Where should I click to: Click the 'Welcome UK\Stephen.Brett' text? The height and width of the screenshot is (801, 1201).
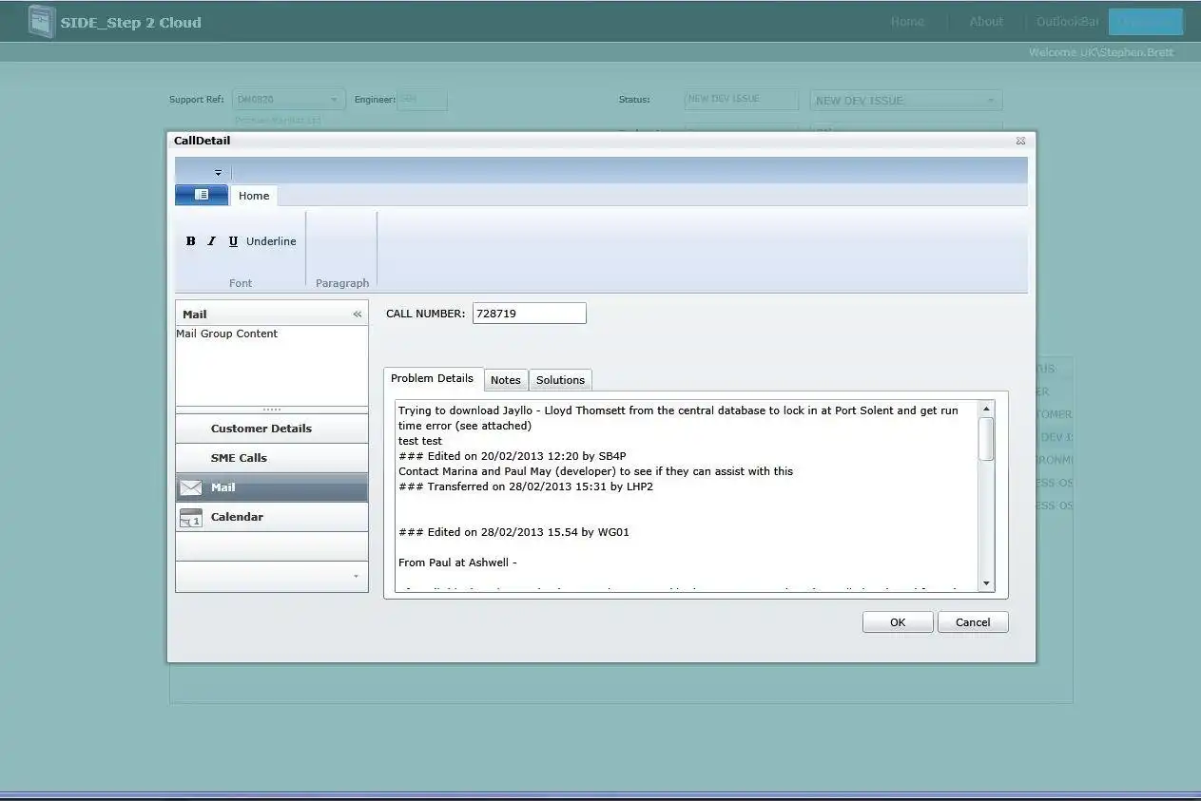1101,52
